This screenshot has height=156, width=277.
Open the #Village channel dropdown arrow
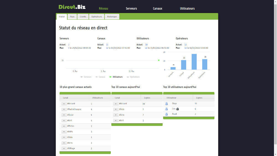[x=64, y=149]
